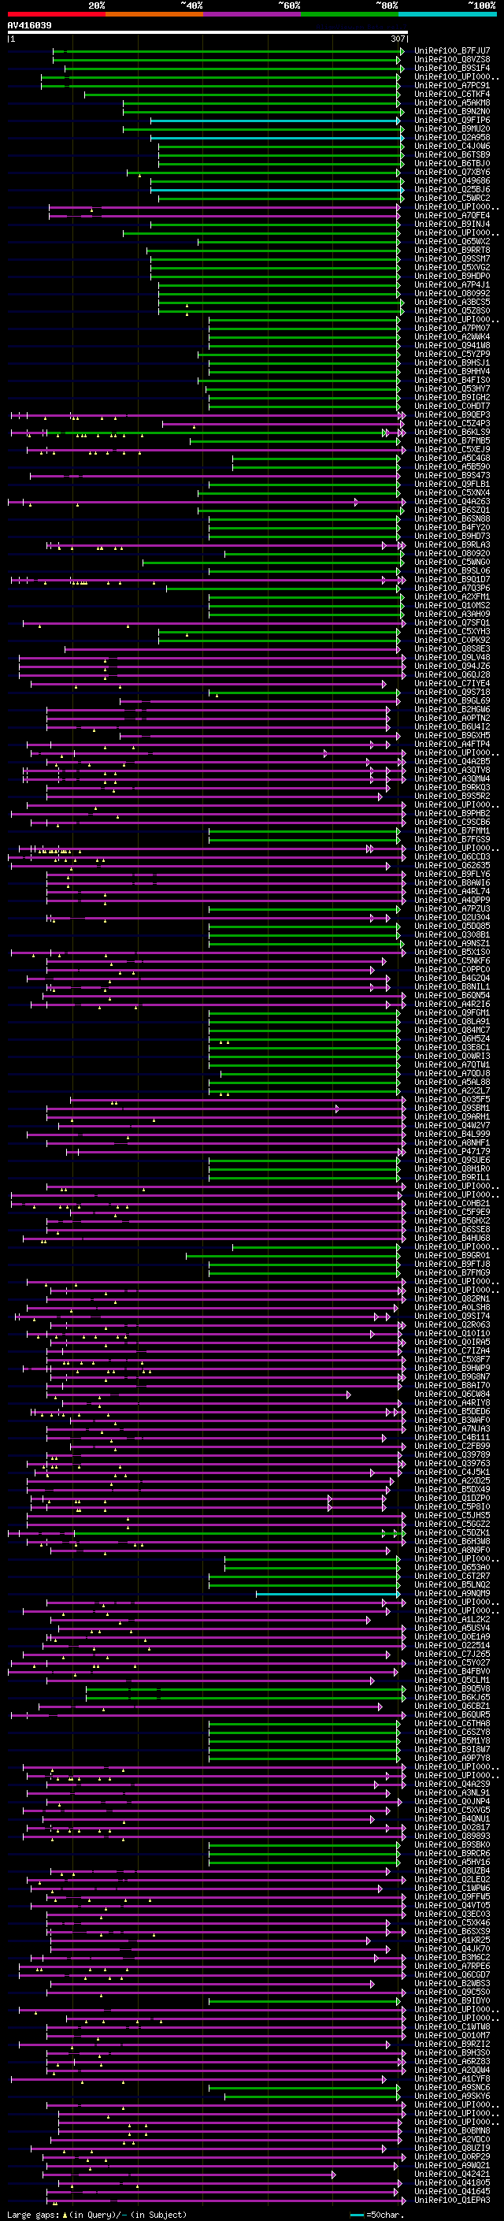This screenshot has height=2221, width=504.
Task: Select label UniRef100_B9QEP3
Action: coord(452,414)
